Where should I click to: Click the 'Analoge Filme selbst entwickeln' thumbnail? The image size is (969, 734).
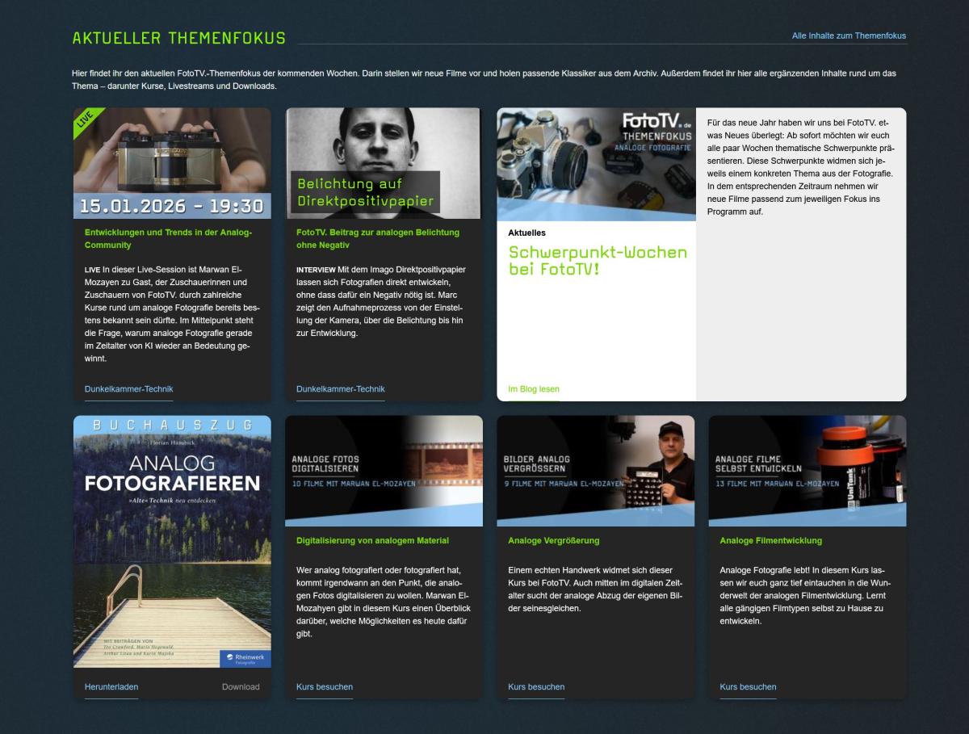click(x=807, y=471)
